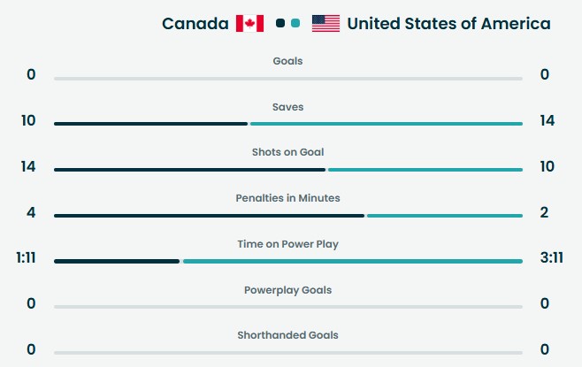The image size is (582, 367).
Task: Click the Shots on Goal label
Action: (x=287, y=152)
